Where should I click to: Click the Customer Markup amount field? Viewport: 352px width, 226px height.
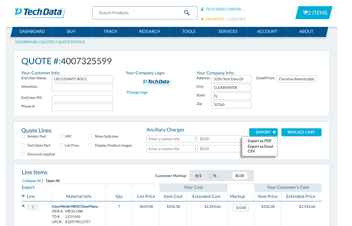(x=240, y=176)
